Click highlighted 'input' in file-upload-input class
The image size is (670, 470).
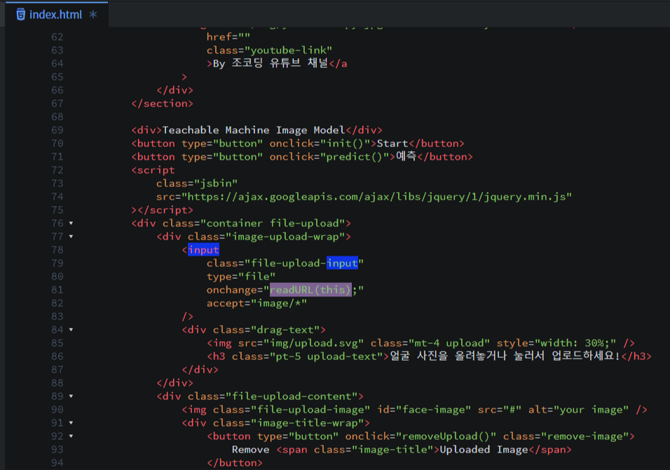tap(342, 263)
